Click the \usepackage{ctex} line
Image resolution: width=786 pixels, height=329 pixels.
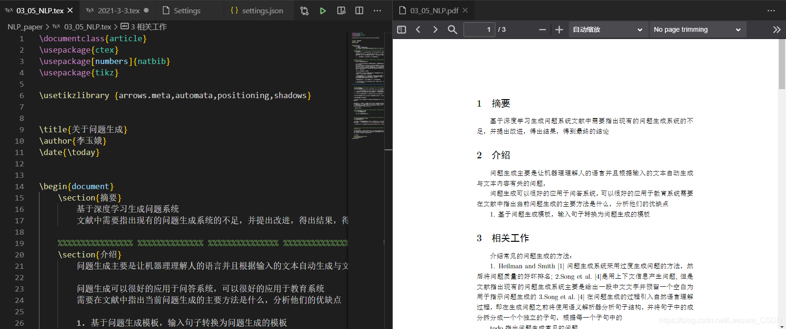click(x=79, y=50)
